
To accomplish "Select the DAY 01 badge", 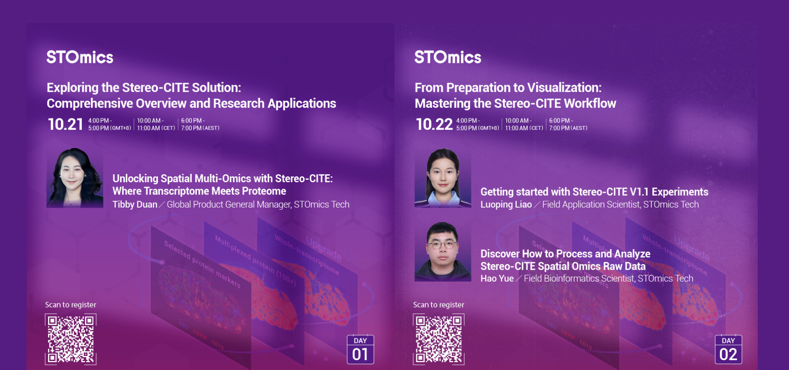I will (x=360, y=349).
